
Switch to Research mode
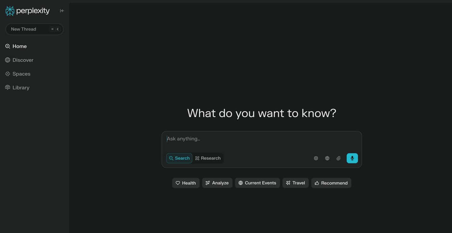point(208,158)
